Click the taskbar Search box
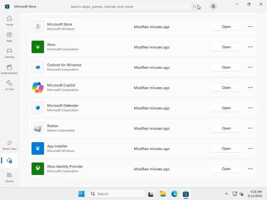 tap(117, 194)
